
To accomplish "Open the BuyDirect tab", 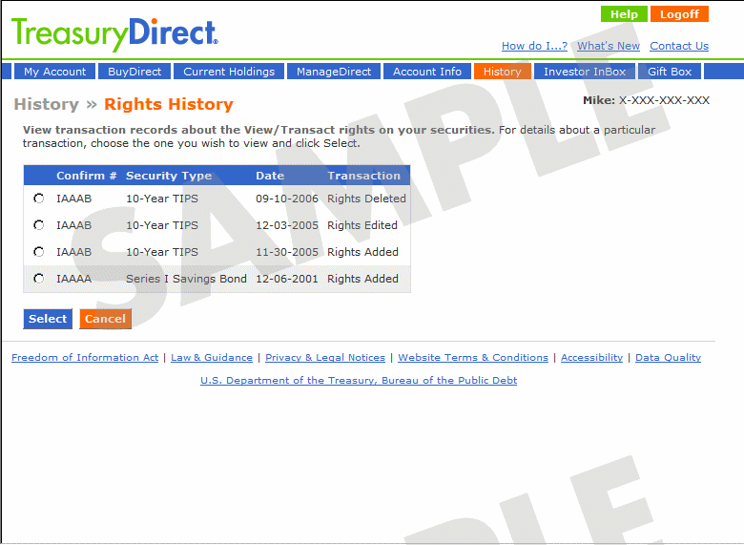I will tap(134, 72).
